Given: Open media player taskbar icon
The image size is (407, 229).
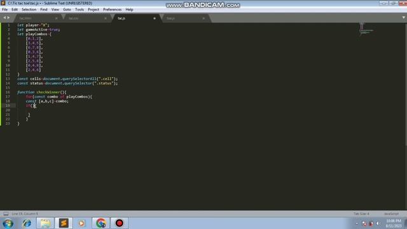Looking at the screenshot, I should tap(81, 223).
